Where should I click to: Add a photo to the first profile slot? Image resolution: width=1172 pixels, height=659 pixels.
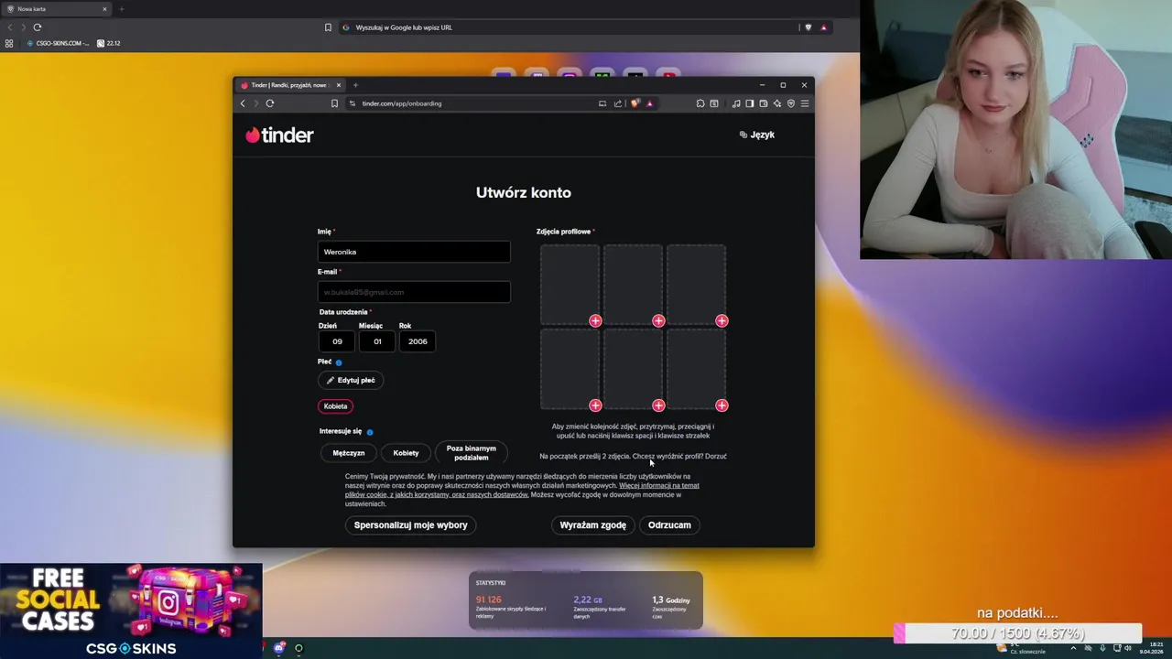[x=595, y=320]
